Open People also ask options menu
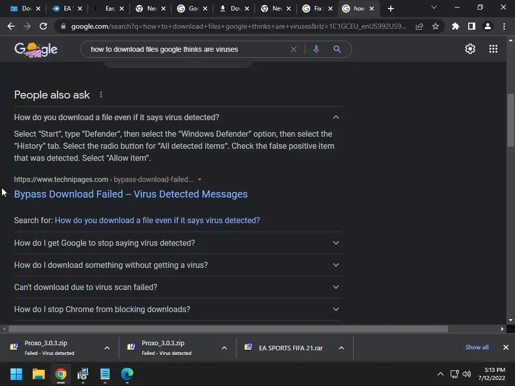The image size is (515, 386). click(x=101, y=95)
